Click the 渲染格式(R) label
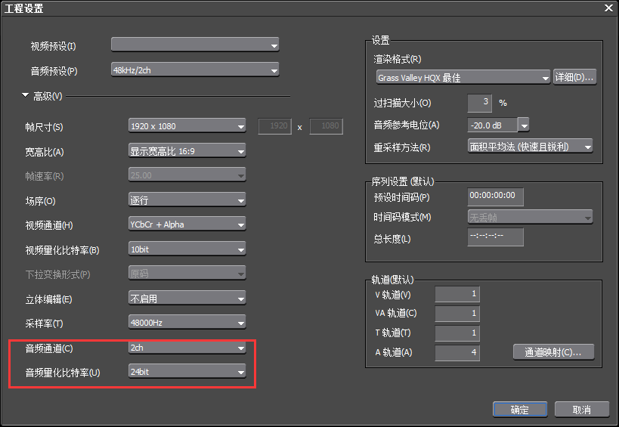 point(398,59)
